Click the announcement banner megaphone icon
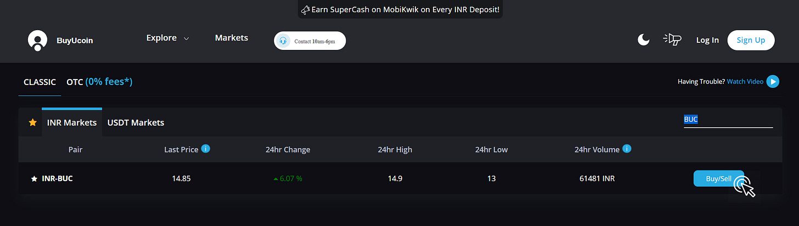This screenshot has width=799, height=226. [x=306, y=10]
